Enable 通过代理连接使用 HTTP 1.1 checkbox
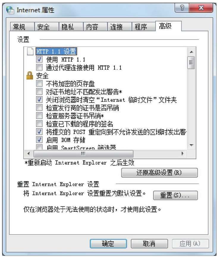The width and height of the screenshot is (218, 257). tap(39, 67)
